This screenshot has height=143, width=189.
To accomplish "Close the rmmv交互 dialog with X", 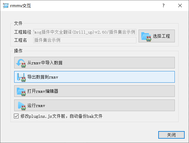I will point(180,6).
